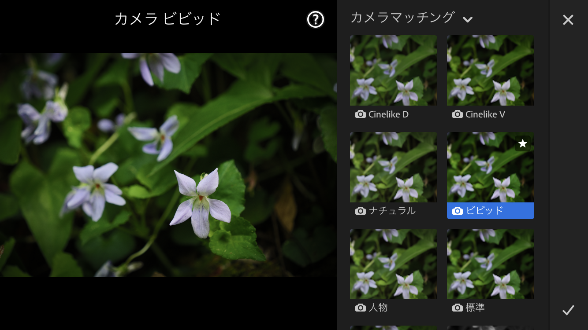Open the help question mark icon
Screen dimensions: 588x330
[316, 19]
